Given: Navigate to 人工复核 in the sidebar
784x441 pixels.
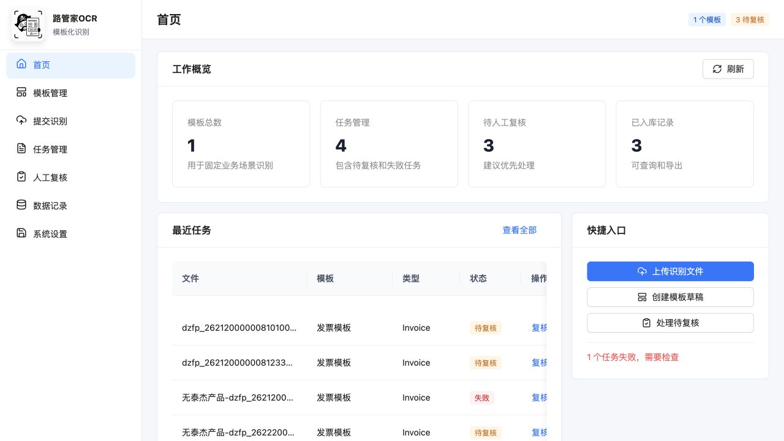Looking at the screenshot, I should pyautogui.click(x=70, y=178).
